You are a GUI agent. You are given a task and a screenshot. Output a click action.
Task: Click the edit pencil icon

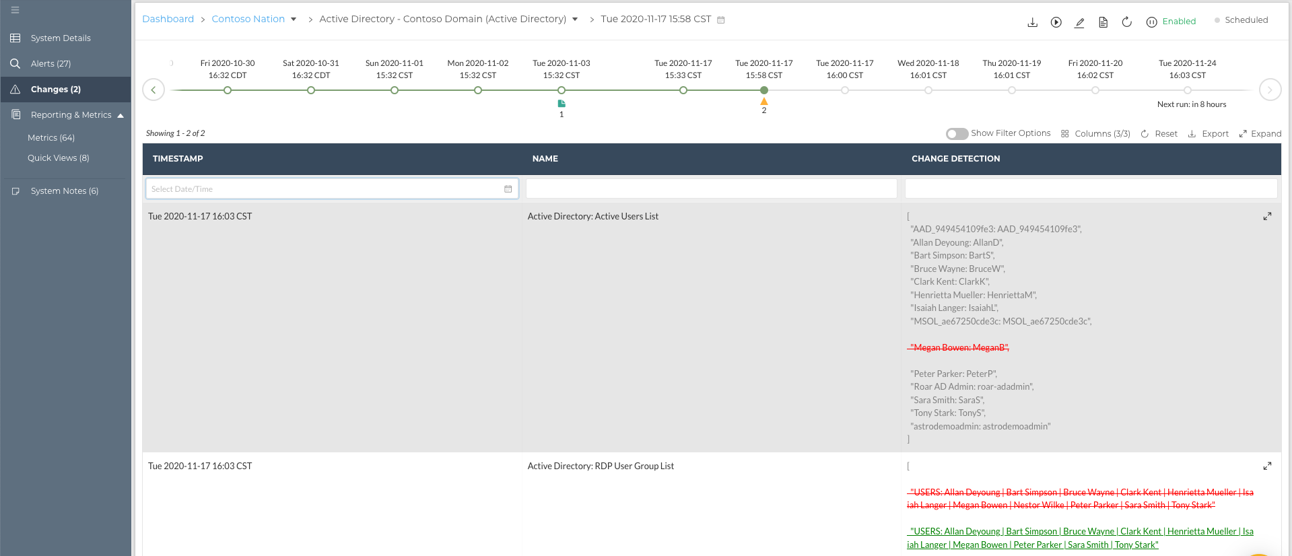pyautogui.click(x=1079, y=22)
